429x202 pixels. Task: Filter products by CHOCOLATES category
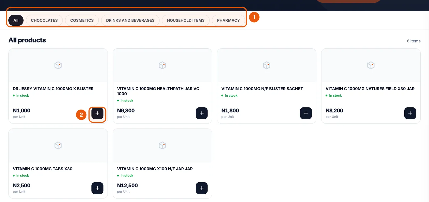click(44, 20)
